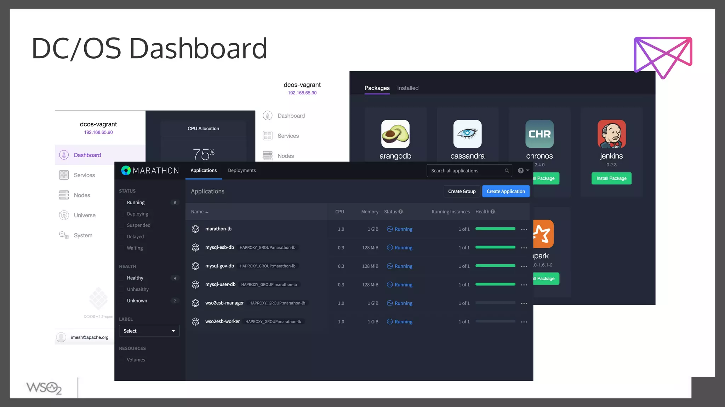Switch to the Marathon Deployments tab
Viewport: 725px width, 407px height.
[x=242, y=170]
